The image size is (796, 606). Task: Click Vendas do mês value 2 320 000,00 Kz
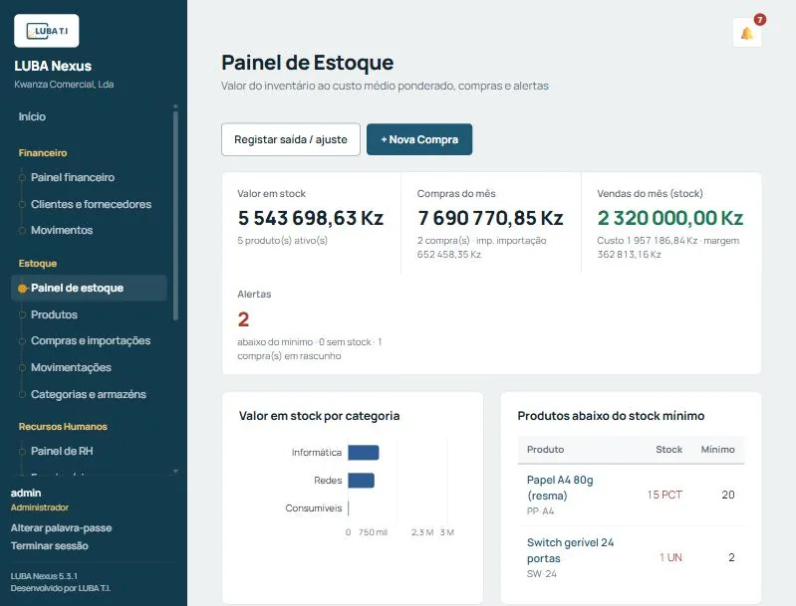pyautogui.click(x=670, y=218)
